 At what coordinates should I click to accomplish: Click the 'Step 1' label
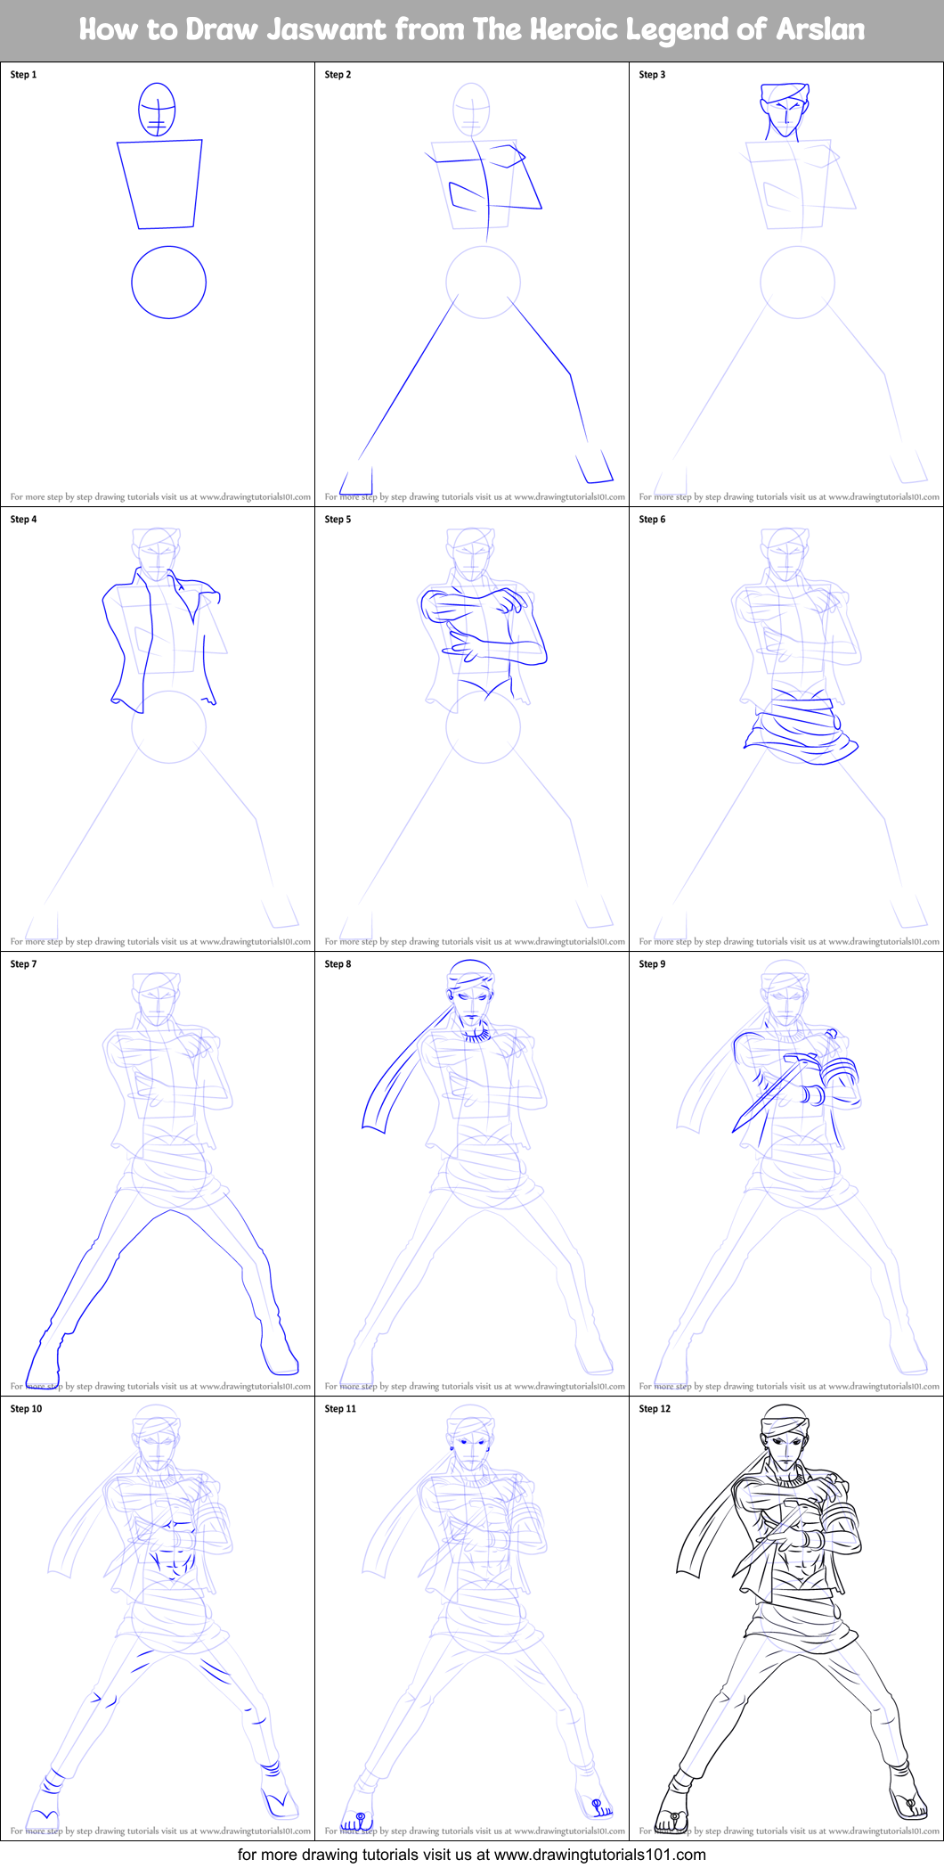click(x=23, y=75)
